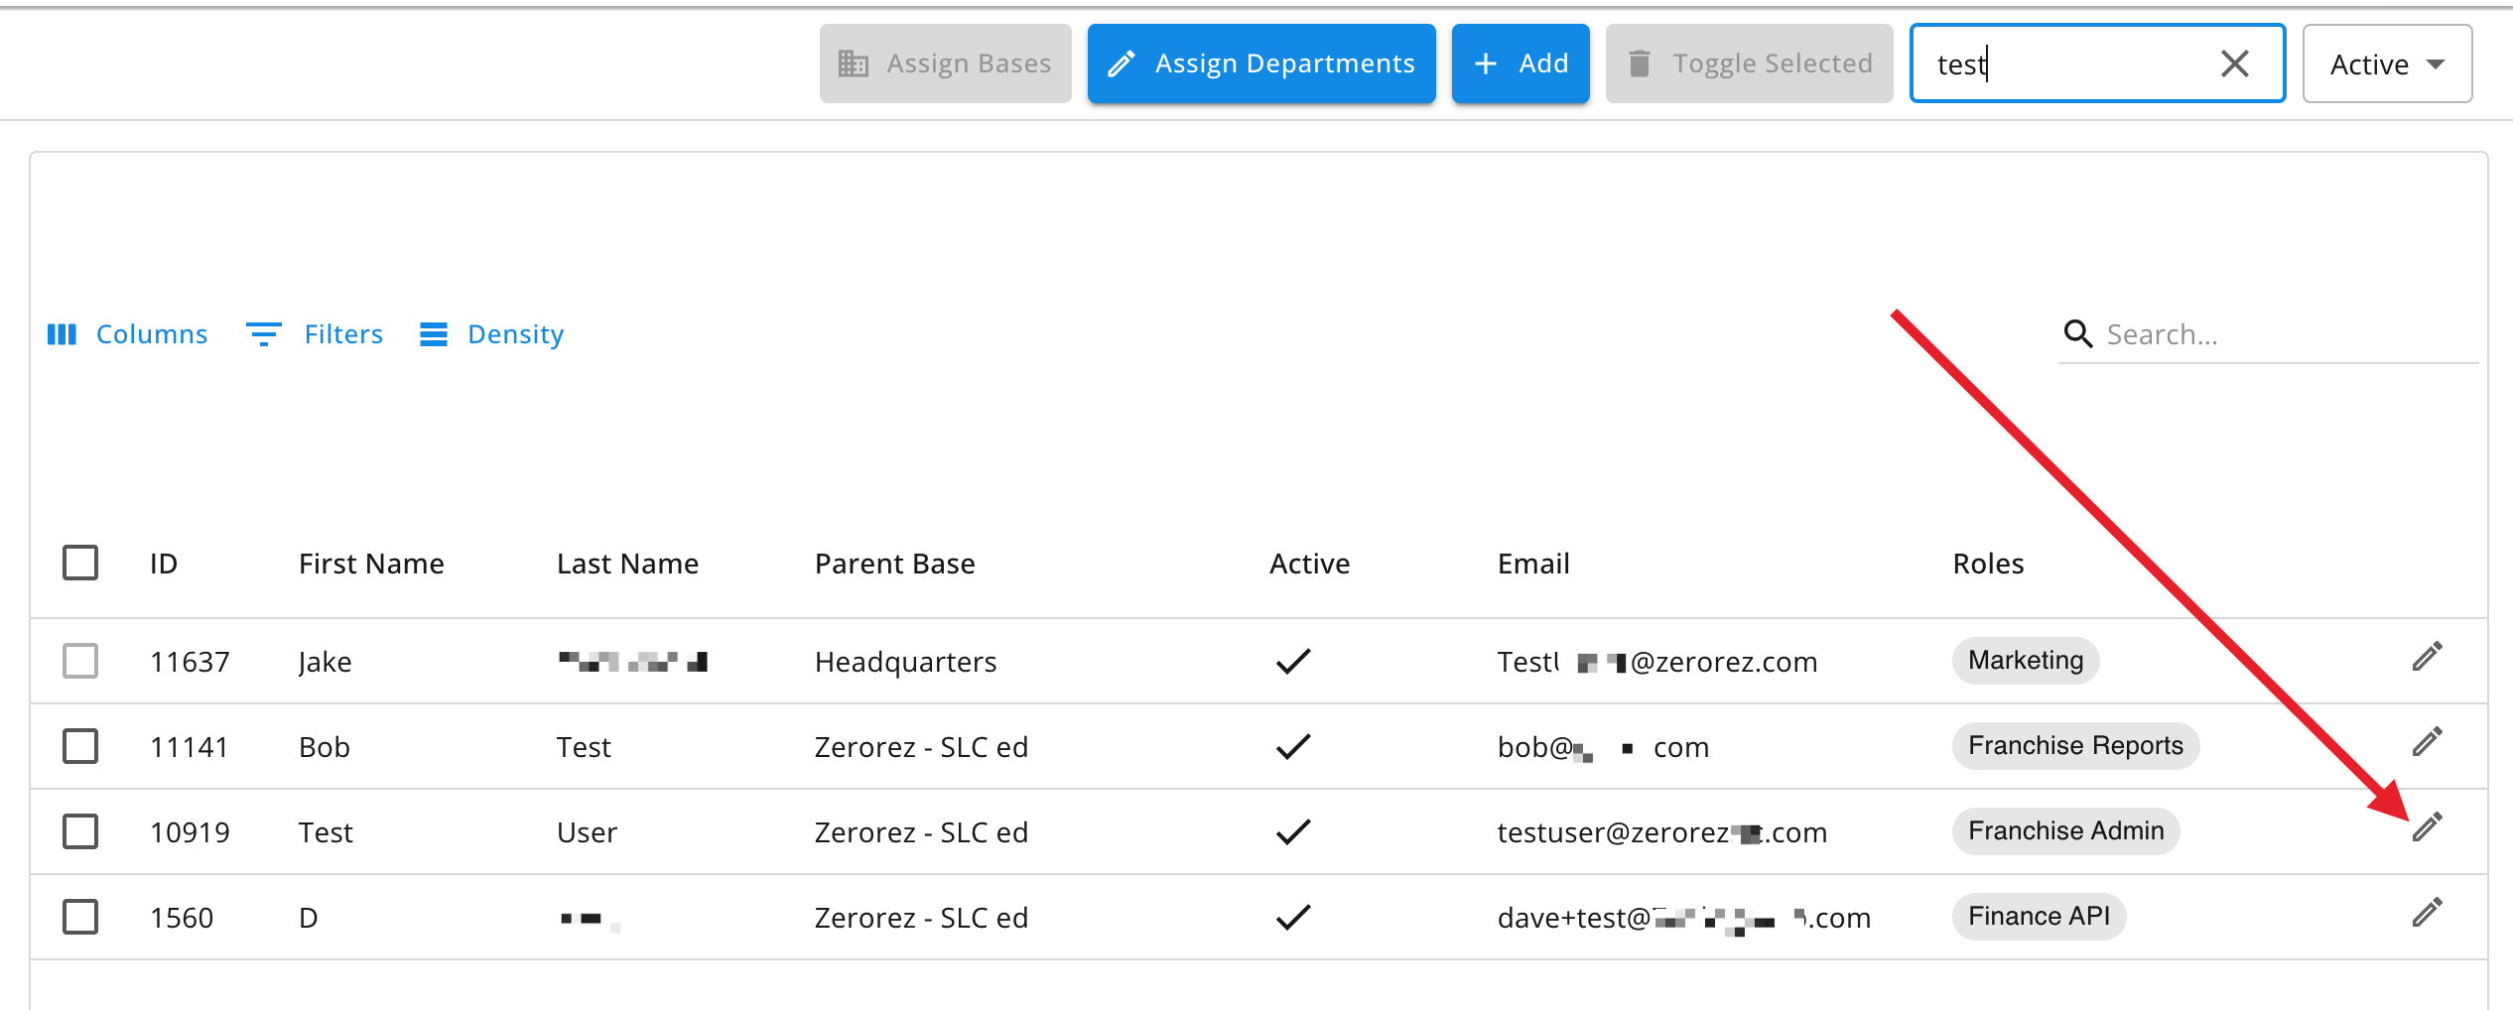The width and height of the screenshot is (2513, 1010).
Task: Check the box for user 11141
Action: [80, 746]
